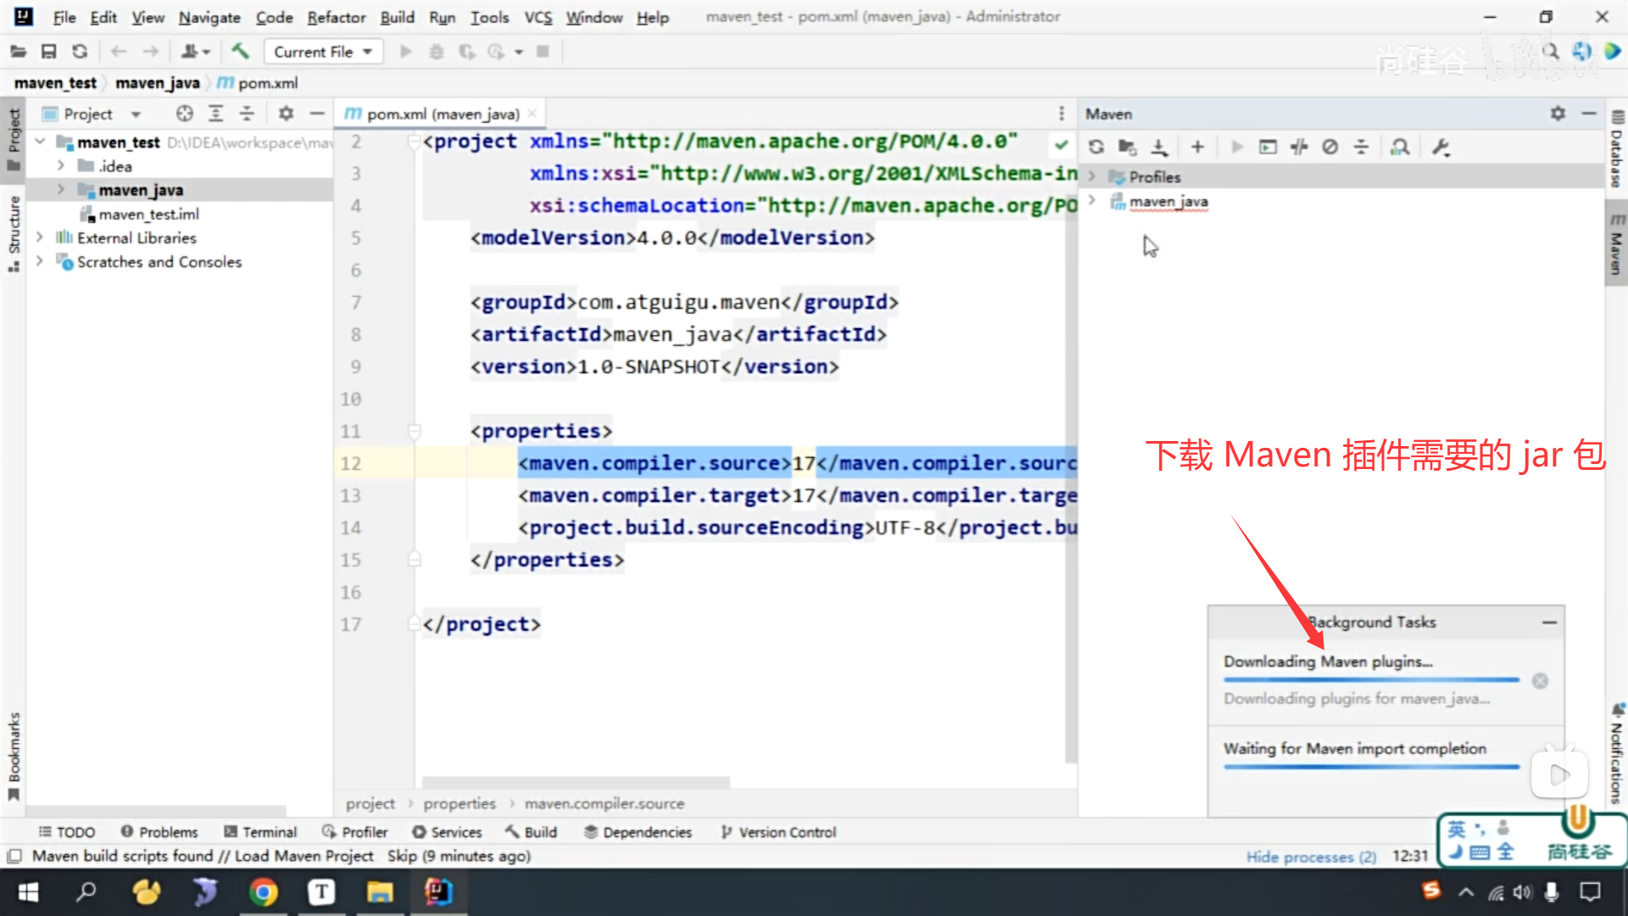Click Downloading Maven plugins progress bar

coord(1371,680)
